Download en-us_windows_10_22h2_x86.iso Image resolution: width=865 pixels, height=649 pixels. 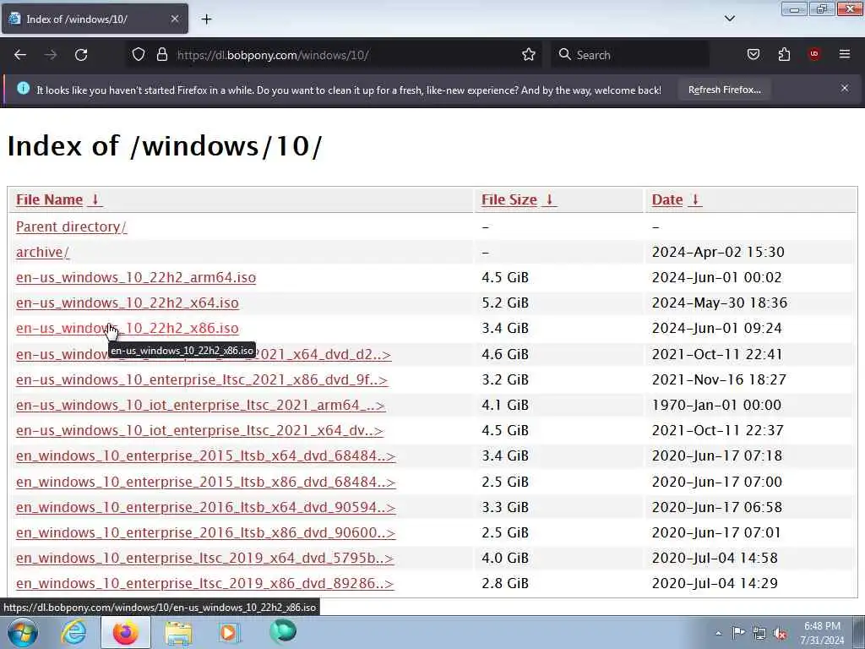[x=128, y=329]
